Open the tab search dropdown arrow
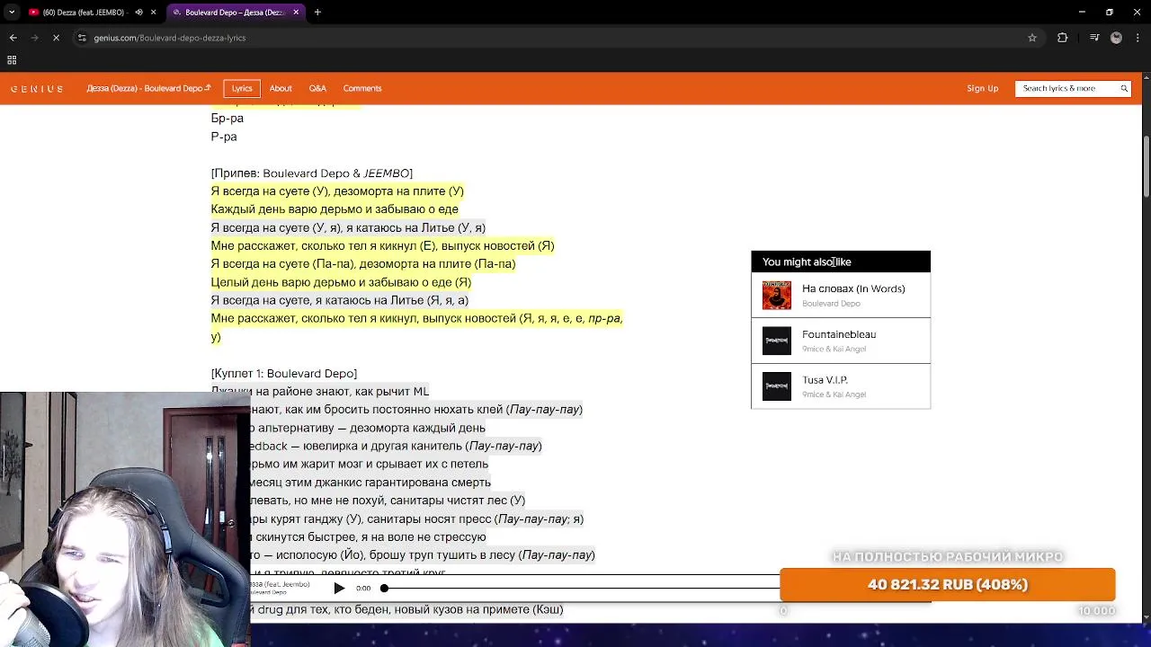Viewport: 1151px width, 647px height. [x=12, y=12]
